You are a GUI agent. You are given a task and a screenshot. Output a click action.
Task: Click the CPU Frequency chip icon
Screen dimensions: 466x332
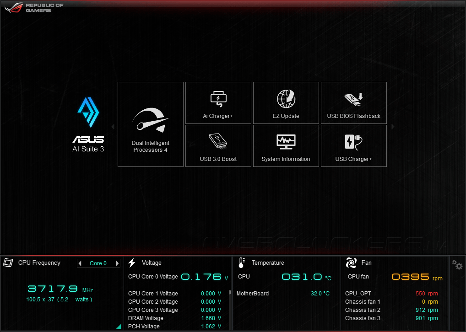(x=8, y=263)
